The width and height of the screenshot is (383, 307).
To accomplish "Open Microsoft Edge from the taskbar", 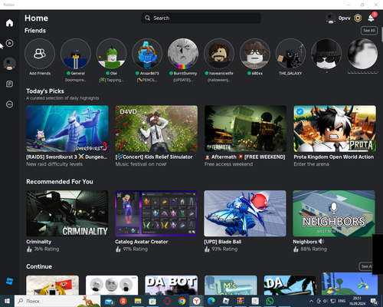I will tap(211, 301).
